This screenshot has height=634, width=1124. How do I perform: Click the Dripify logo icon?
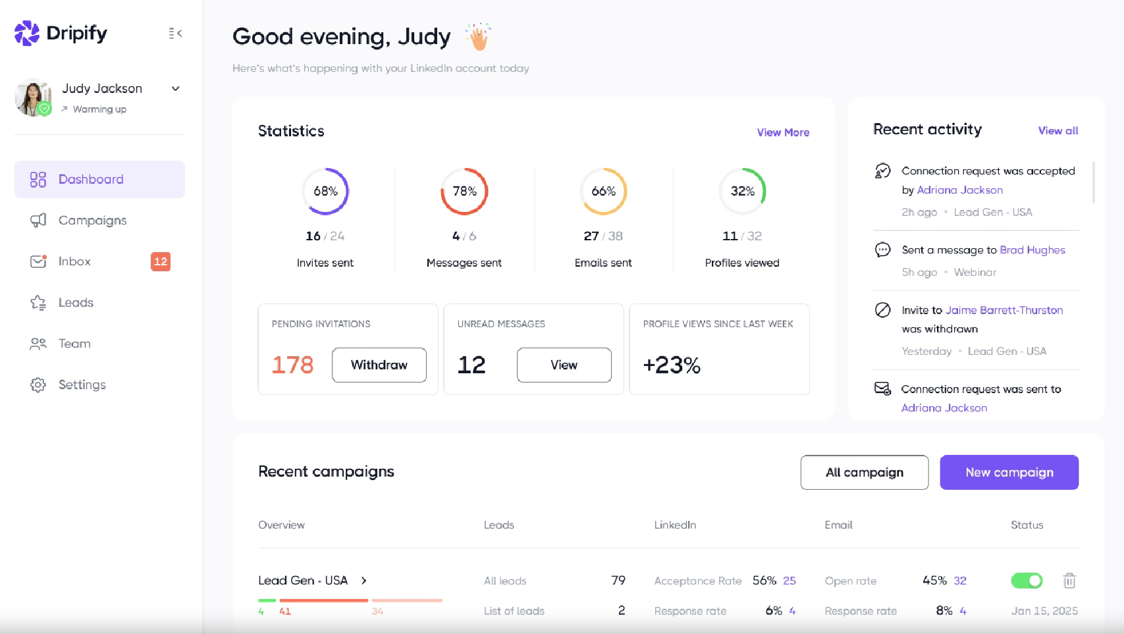tap(27, 33)
